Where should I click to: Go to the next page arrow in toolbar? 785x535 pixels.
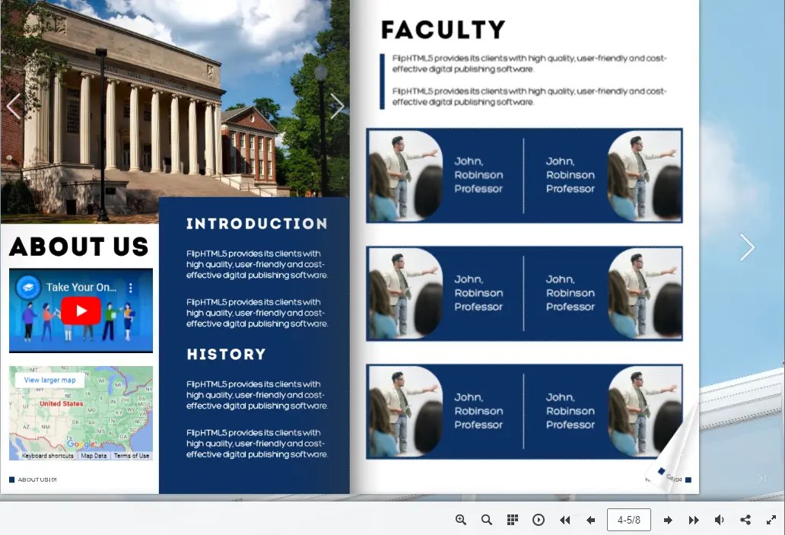(x=668, y=520)
